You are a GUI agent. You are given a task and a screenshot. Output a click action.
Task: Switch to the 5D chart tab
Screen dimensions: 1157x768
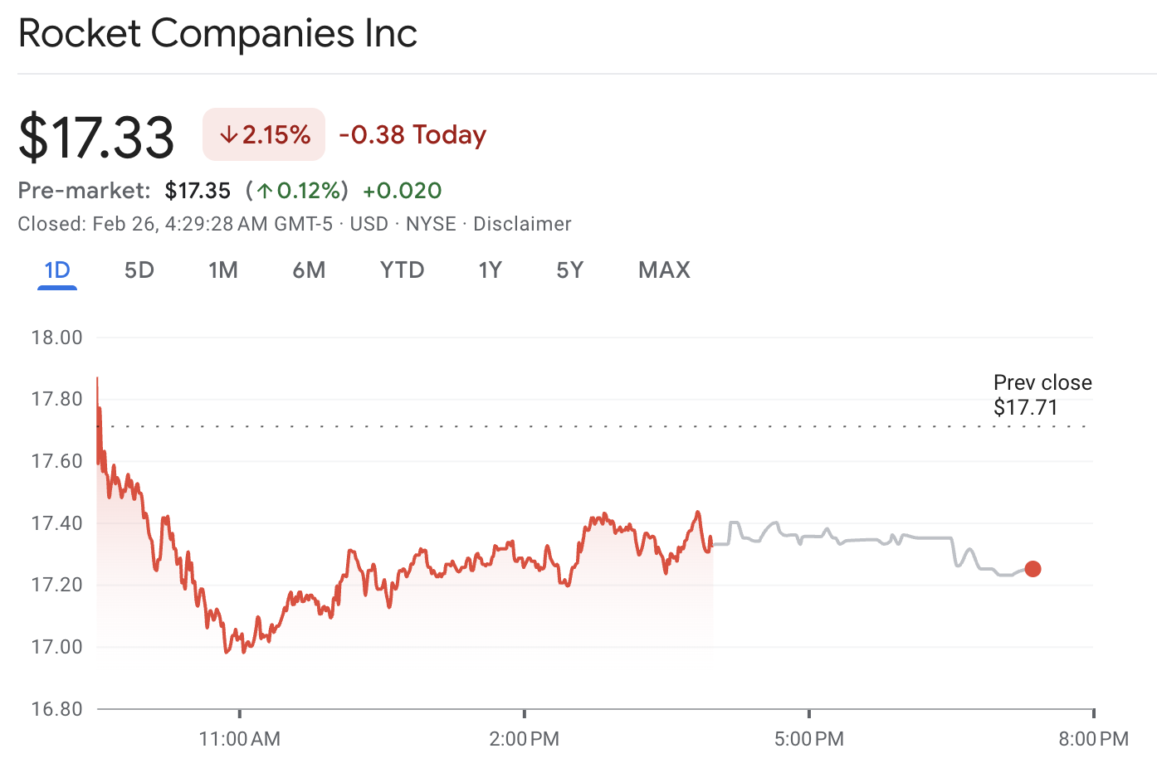click(139, 270)
